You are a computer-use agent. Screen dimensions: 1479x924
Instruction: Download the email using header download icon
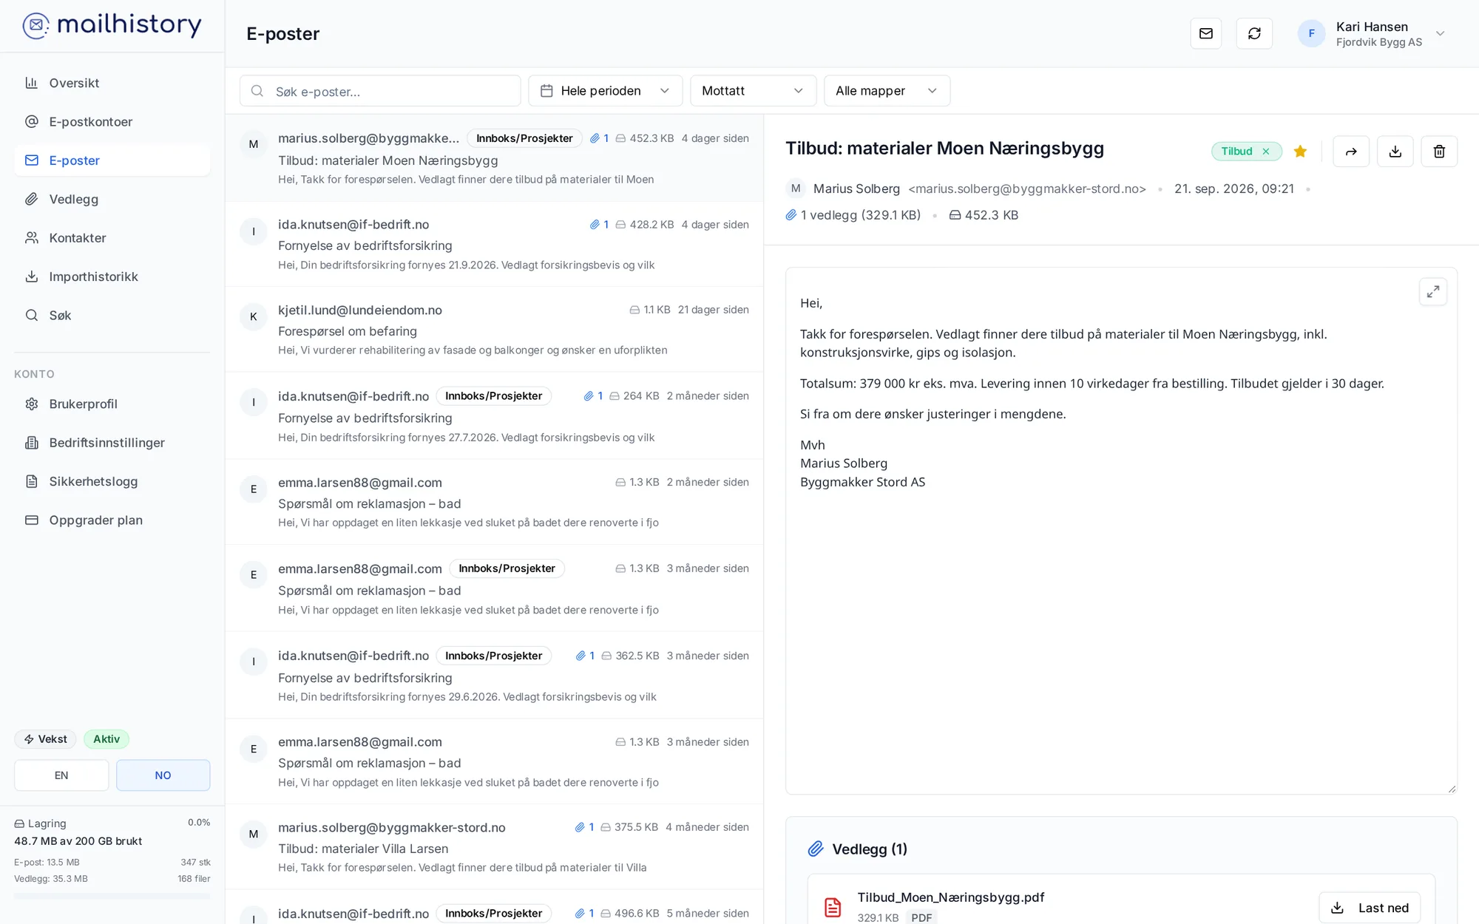click(1395, 152)
